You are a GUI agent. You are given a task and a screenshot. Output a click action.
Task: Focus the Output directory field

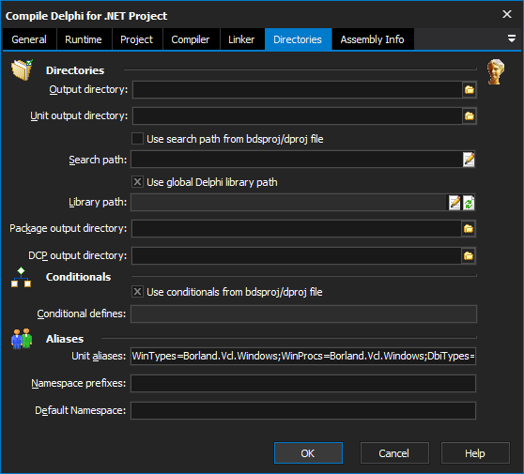(298, 89)
